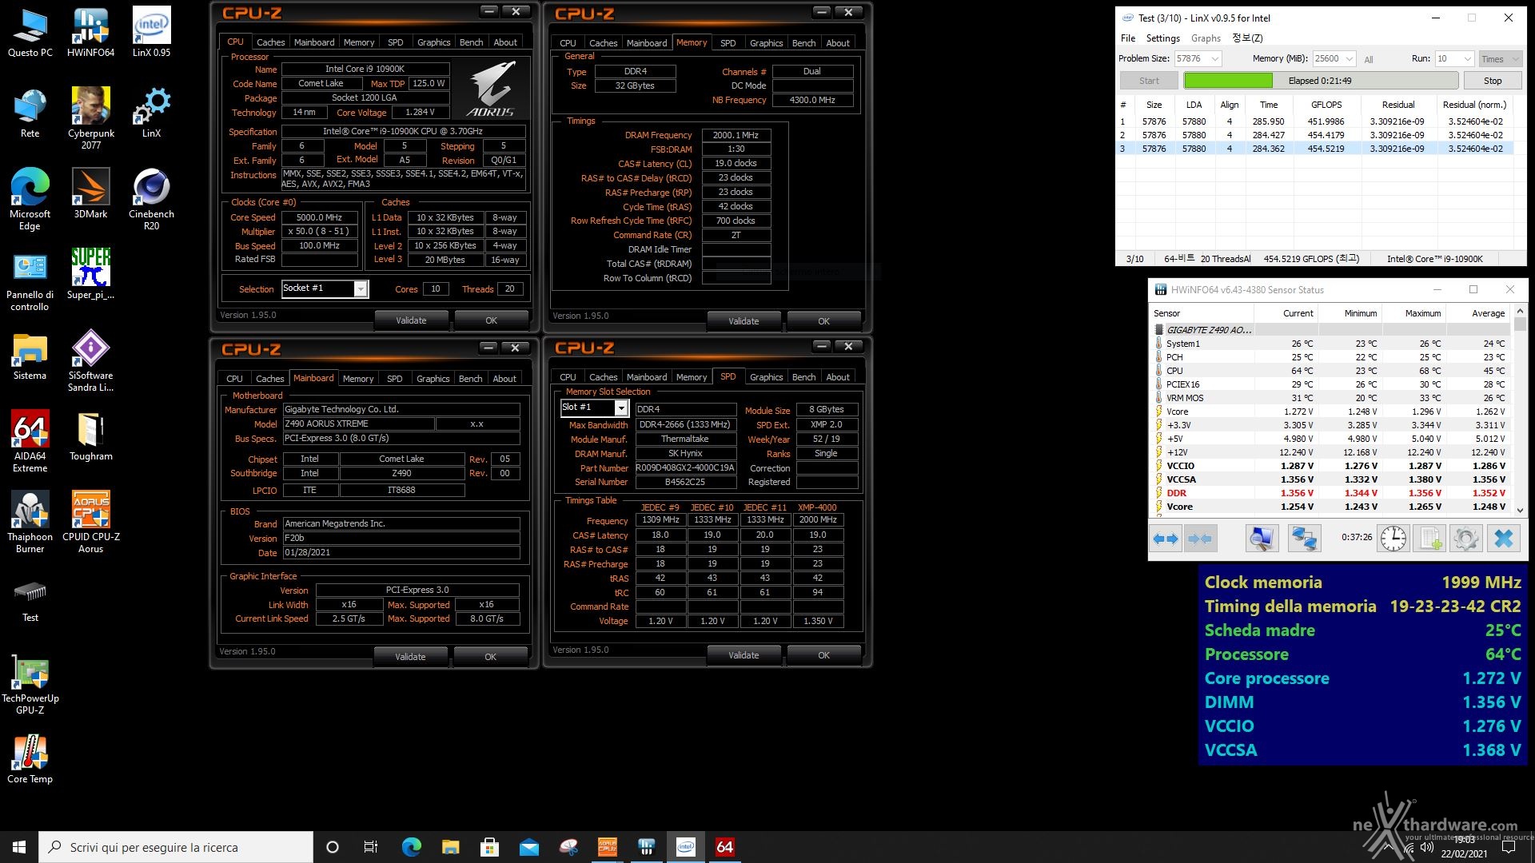Image resolution: width=1535 pixels, height=863 pixels.
Task: Click the collapse columns arrows in HWiNFO64
Action: coord(1200,539)
